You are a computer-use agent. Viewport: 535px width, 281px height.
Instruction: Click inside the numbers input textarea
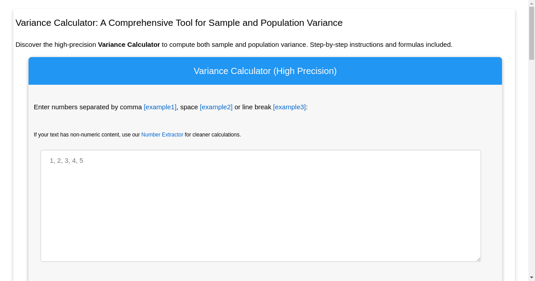(x=261, y=205)
